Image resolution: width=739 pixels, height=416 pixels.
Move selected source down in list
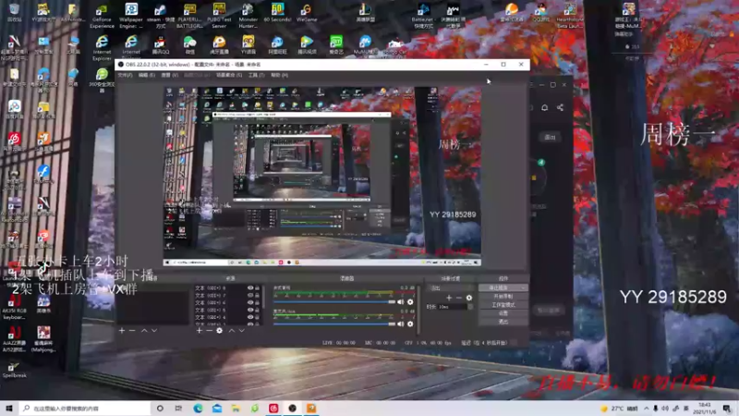tap(241, 331)
